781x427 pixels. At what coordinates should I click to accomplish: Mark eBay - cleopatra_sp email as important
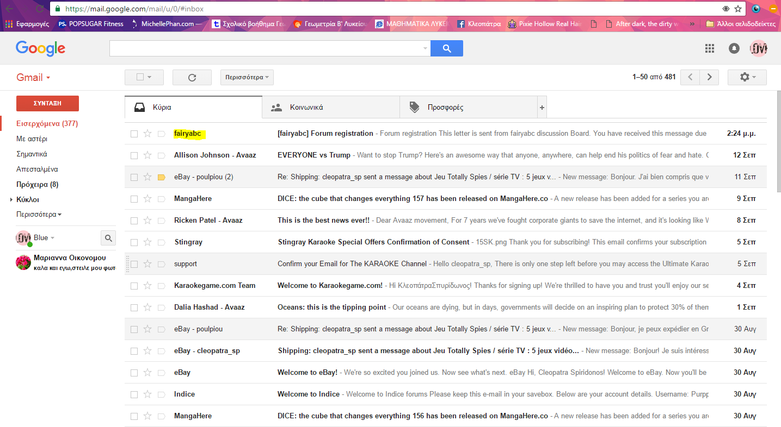click(161, 351)
